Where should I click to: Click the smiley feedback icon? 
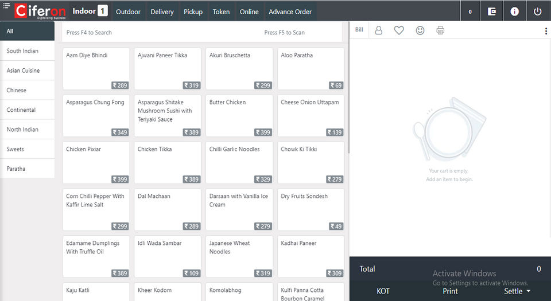tap(420, 30)
